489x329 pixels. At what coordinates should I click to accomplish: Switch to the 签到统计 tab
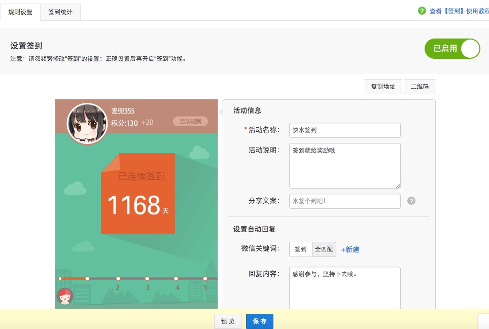pyautogui.click(x=60, y=12)
